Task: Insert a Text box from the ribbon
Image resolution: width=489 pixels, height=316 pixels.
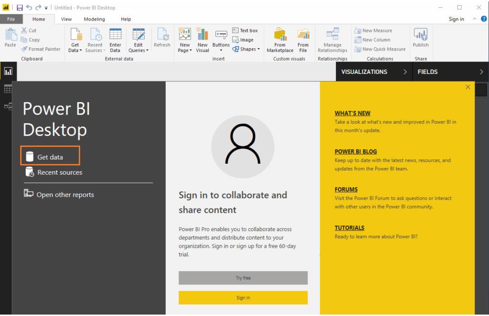Action: tap(246, 31)
